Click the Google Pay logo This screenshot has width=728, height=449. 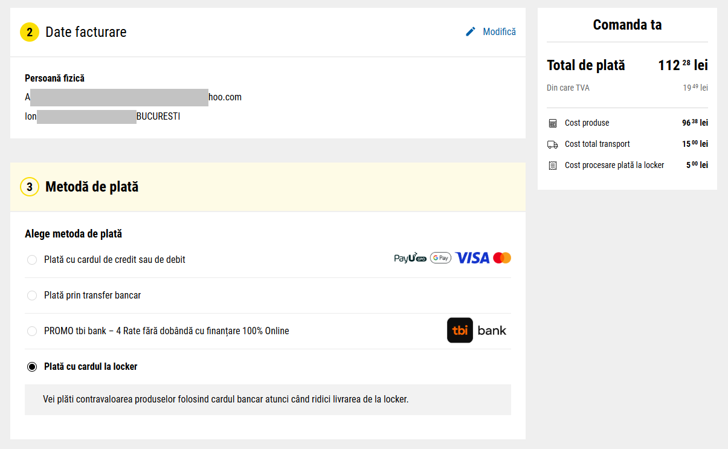coord(440,258)
